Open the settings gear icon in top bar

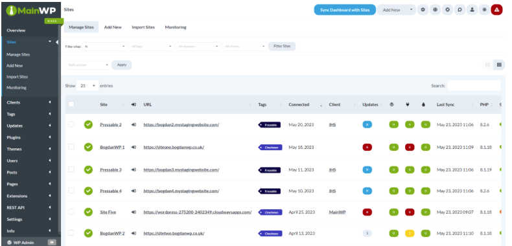coord(423,10)
